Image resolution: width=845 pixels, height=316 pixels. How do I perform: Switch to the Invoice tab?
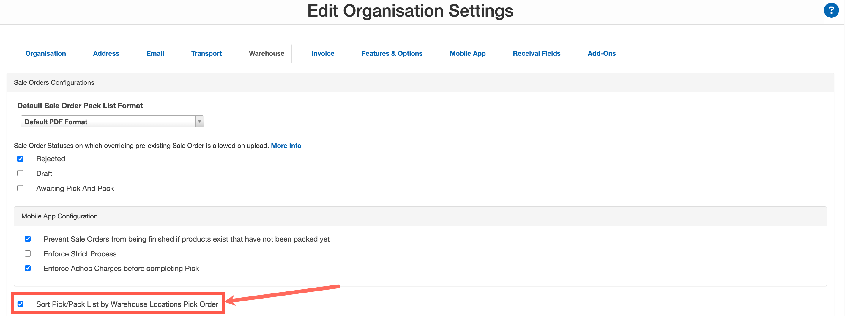[x=323, y=53]
